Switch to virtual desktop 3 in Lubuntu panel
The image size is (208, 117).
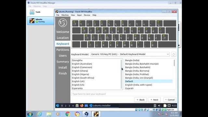69,106
